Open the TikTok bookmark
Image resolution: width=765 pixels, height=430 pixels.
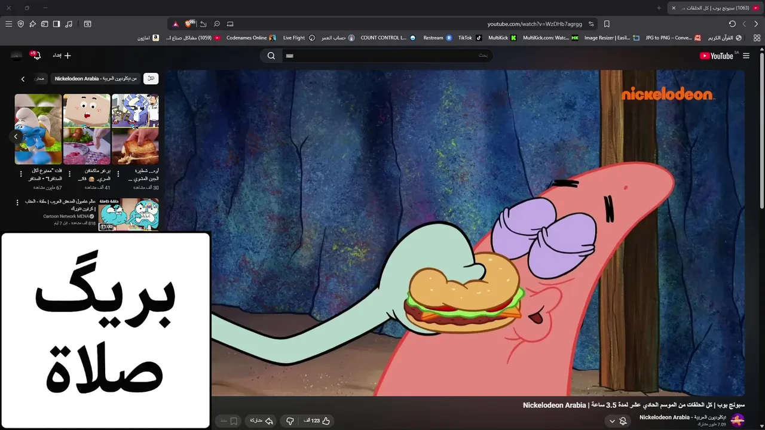(x=470, y=38)
